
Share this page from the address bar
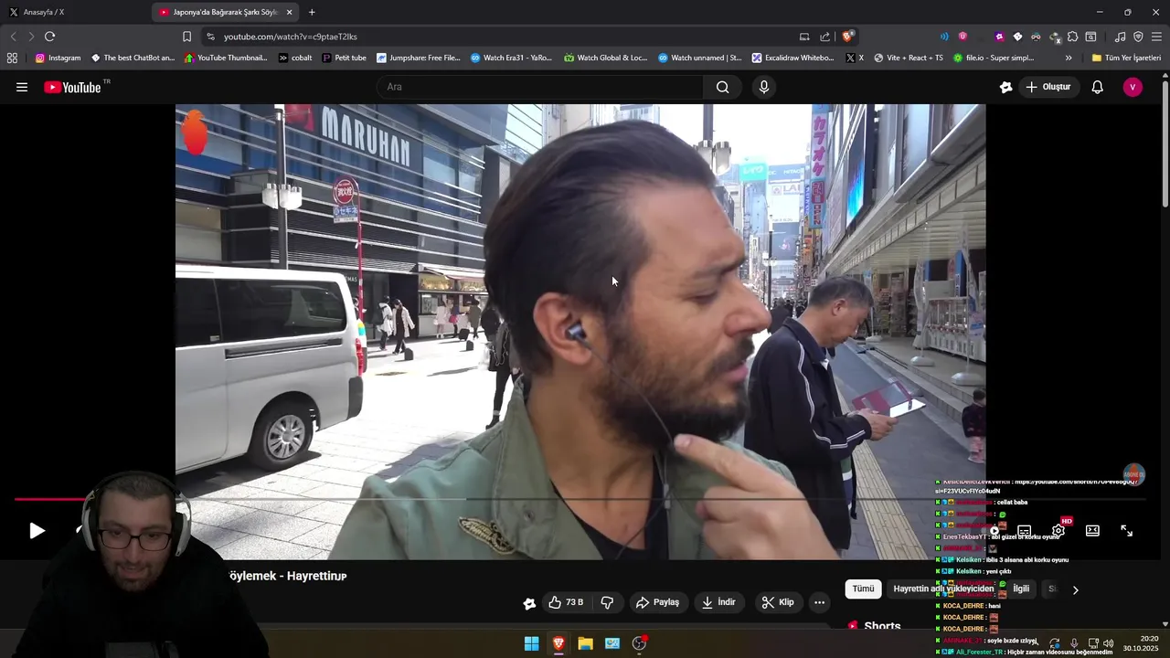click(825, 37)
